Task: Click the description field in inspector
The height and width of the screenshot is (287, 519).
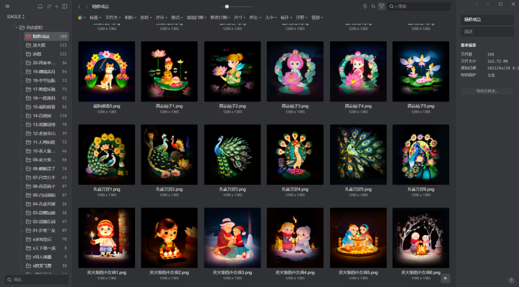Action: point(487,32)
